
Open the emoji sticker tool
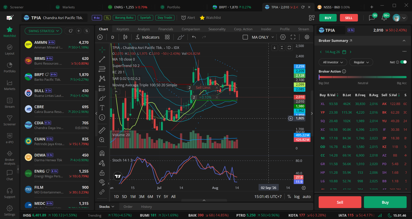coord(102,117)
